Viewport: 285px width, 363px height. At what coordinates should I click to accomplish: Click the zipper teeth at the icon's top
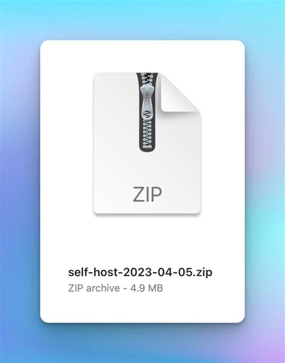(x=147, y=79)
